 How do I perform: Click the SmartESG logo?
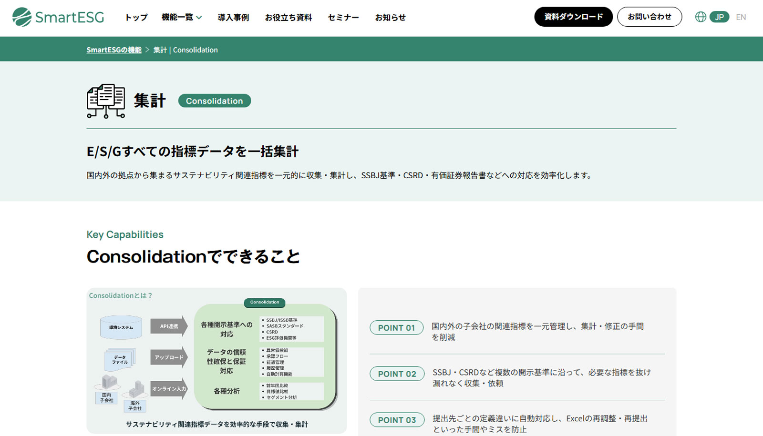pos(58,17)
